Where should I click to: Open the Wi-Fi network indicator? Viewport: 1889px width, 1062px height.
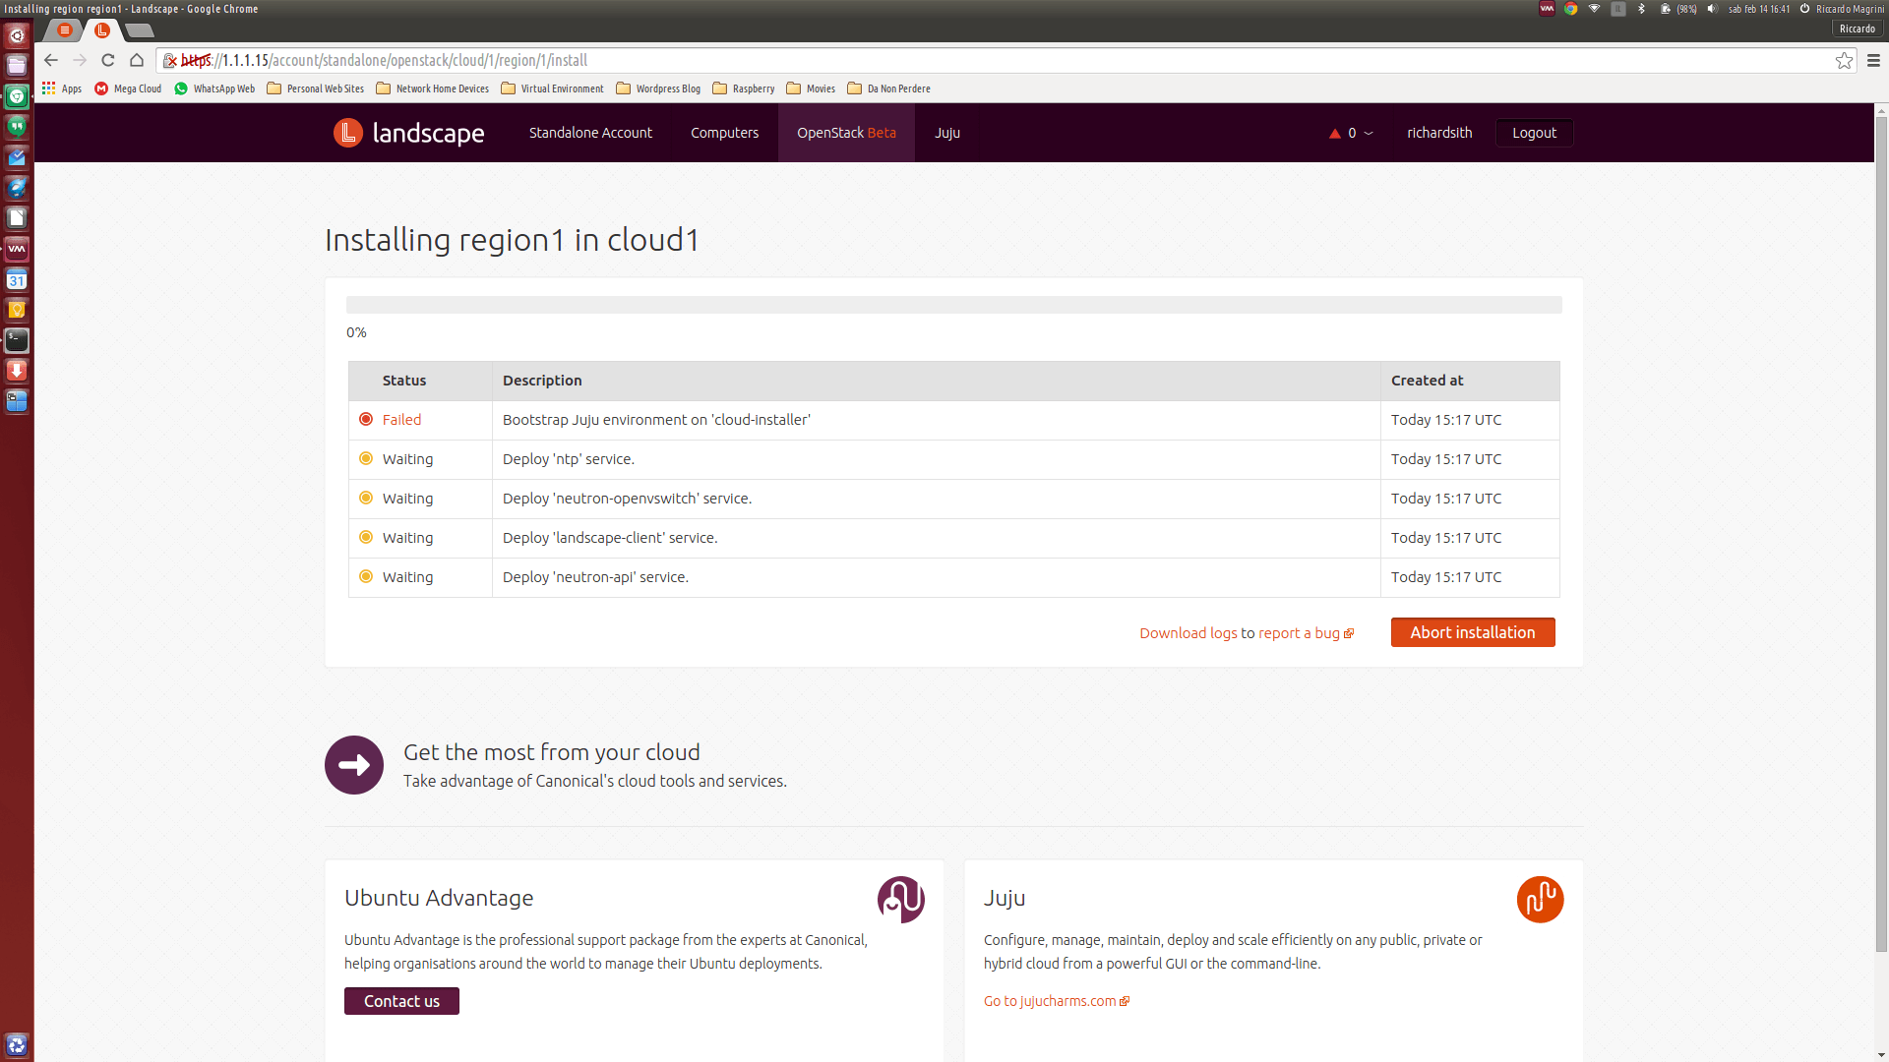click(x=1594, y=9)
